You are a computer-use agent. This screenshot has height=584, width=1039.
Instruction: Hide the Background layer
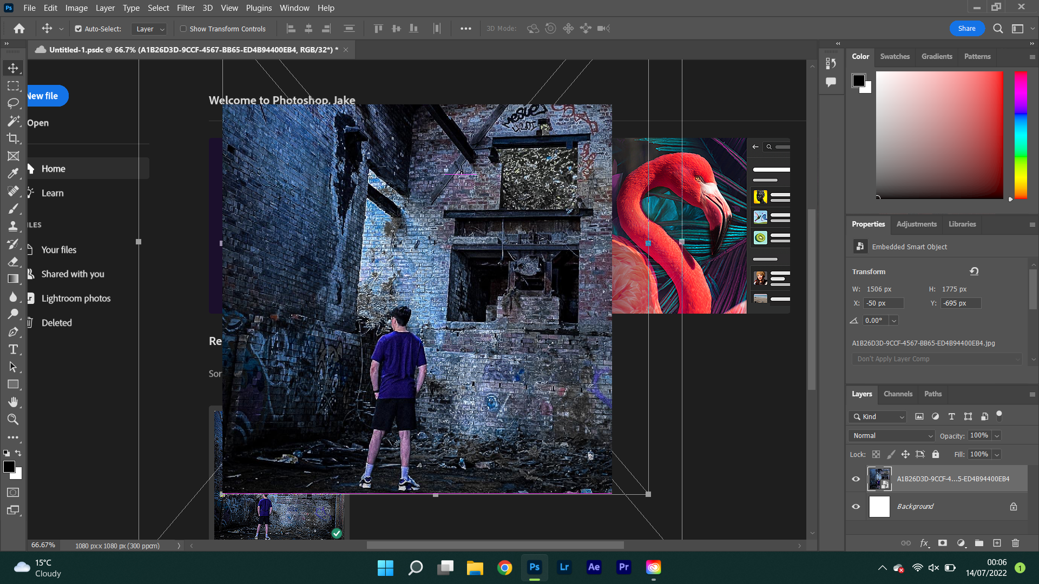click(x=856, y=507)
